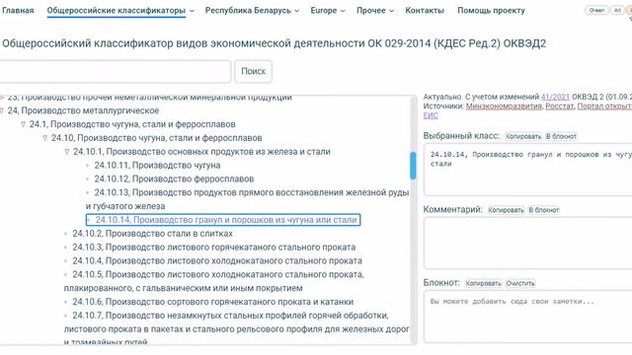Select 24 Производство металлургическое row
Image resolution: width=632 pixels, height=355 pixels.
(83, 110)
